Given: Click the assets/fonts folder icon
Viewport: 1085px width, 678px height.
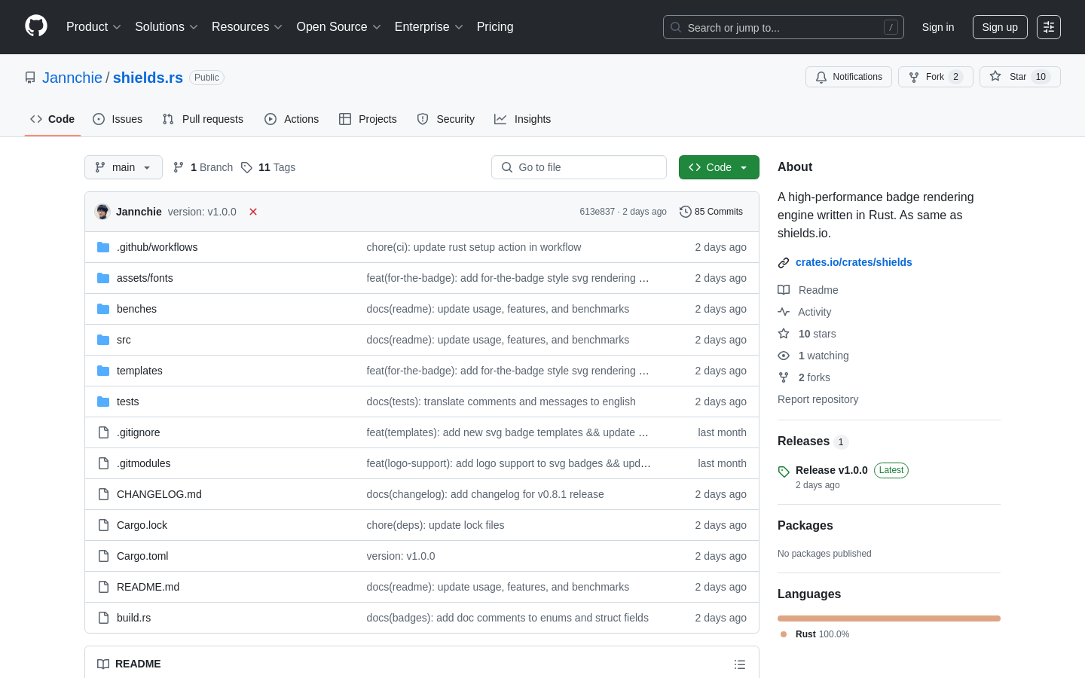Looking at the screenshot, I should click(103, 278).
